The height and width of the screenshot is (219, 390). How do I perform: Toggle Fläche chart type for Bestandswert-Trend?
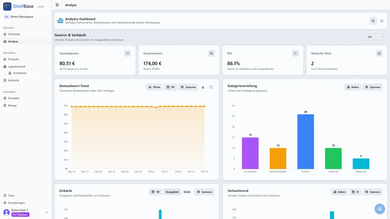click(154, 87)
